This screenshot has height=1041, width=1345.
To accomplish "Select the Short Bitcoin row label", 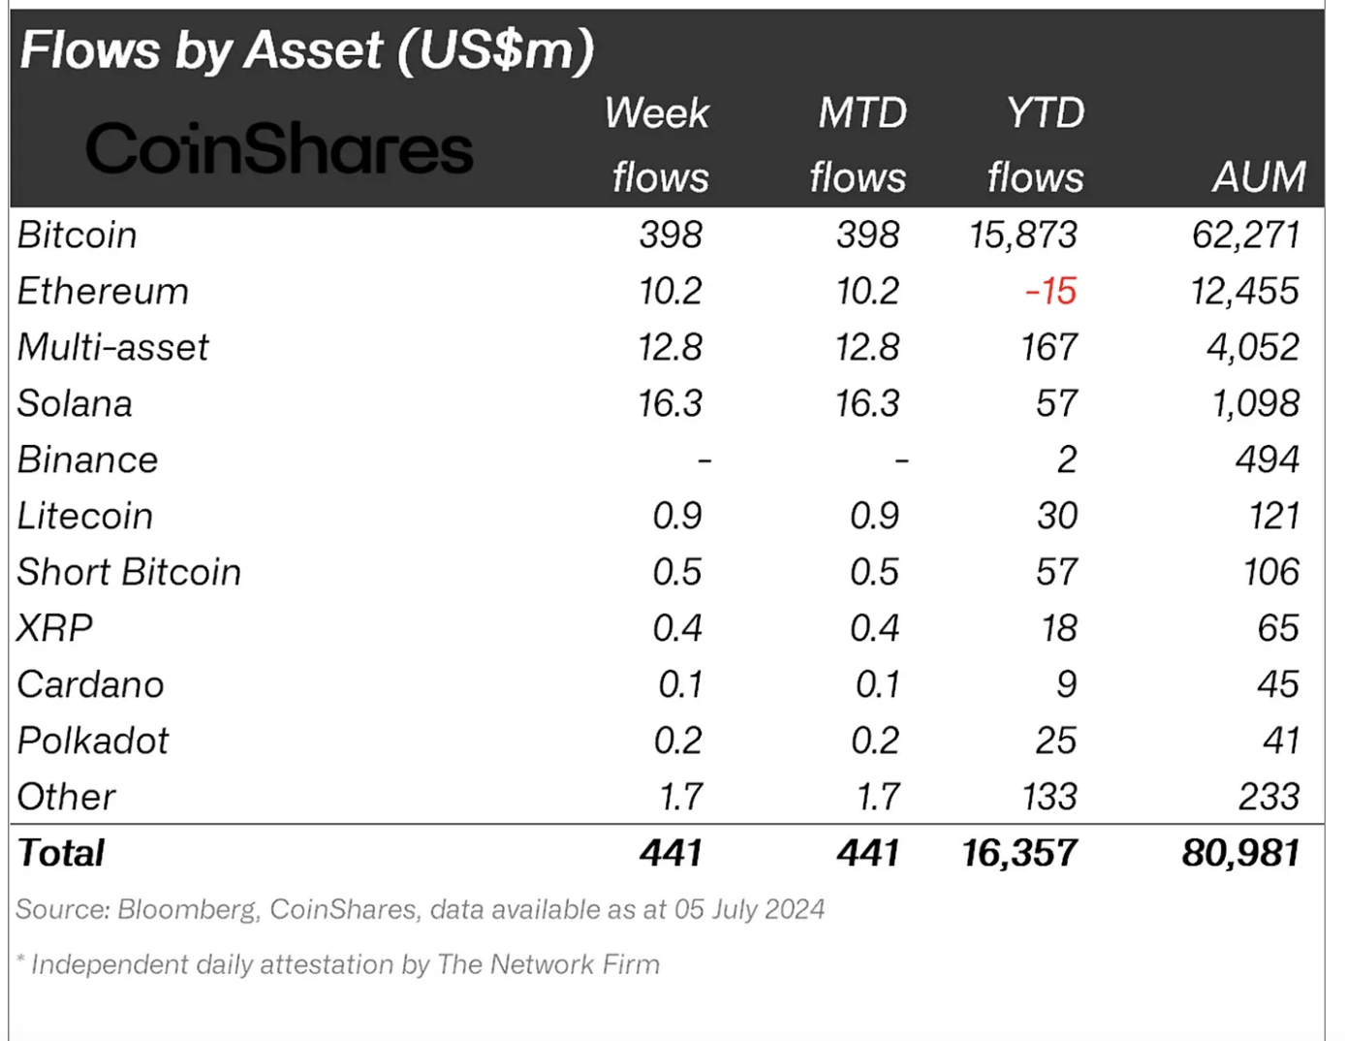I will pyautogui.click(x=129, y=573).
